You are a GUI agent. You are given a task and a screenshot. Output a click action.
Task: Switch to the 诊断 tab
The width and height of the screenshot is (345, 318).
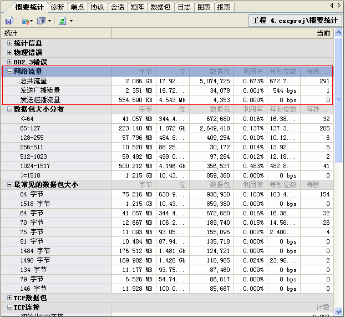pyautogui.click(x=58, y=7)
